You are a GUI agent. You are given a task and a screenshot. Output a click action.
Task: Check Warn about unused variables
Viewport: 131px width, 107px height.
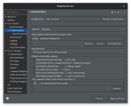[34, 76]
